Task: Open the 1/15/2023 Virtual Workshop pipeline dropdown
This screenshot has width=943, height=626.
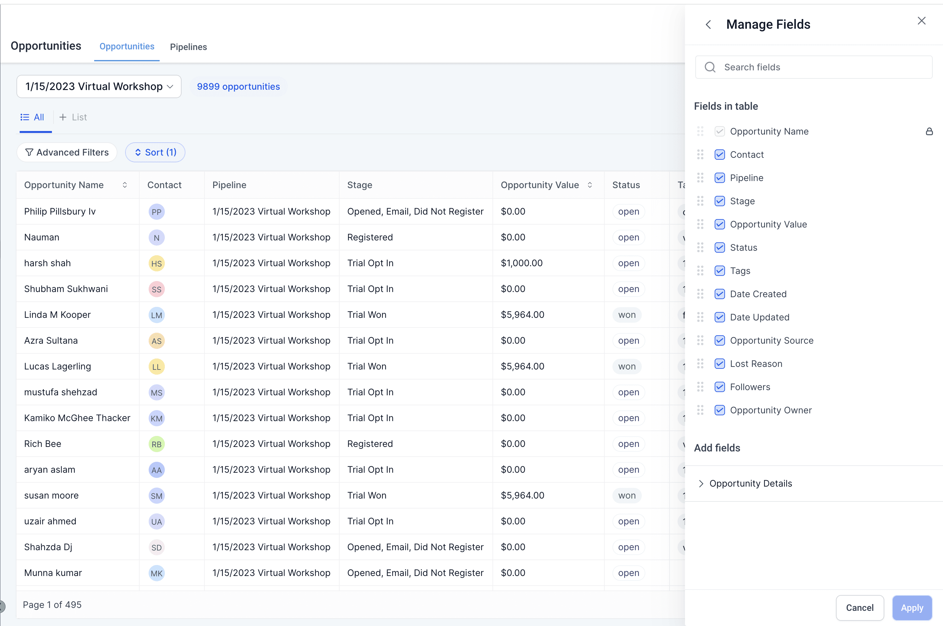Action: click(x=99, y=86)
